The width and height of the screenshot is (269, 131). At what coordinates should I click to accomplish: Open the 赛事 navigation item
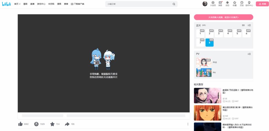(66, 4)
